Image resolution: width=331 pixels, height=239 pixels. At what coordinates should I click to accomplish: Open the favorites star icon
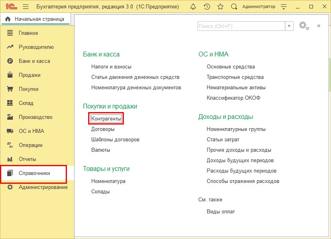click(220, 7)
